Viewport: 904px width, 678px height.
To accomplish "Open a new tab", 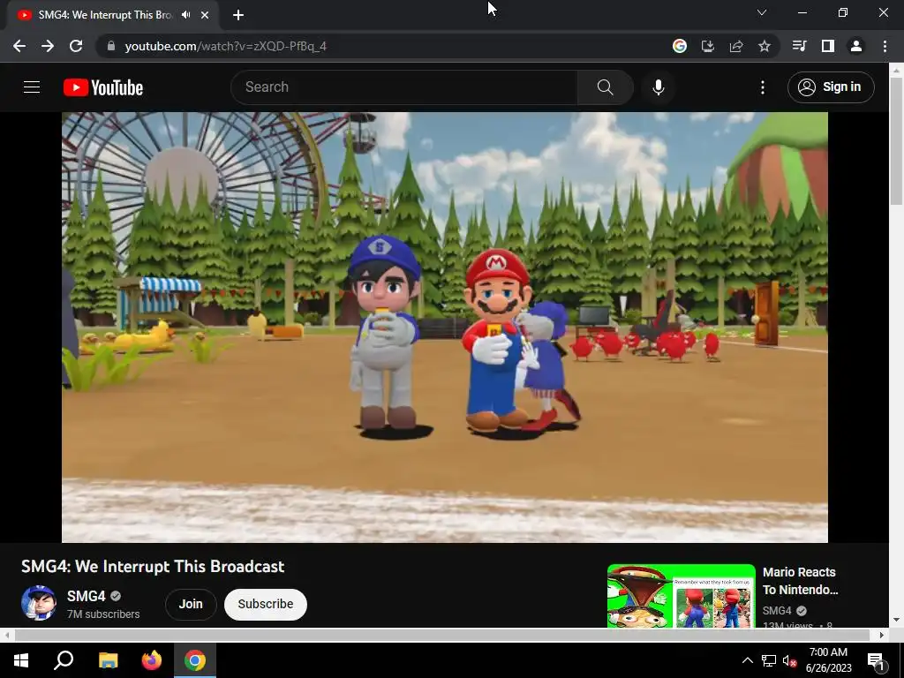I will coord(238,15).
